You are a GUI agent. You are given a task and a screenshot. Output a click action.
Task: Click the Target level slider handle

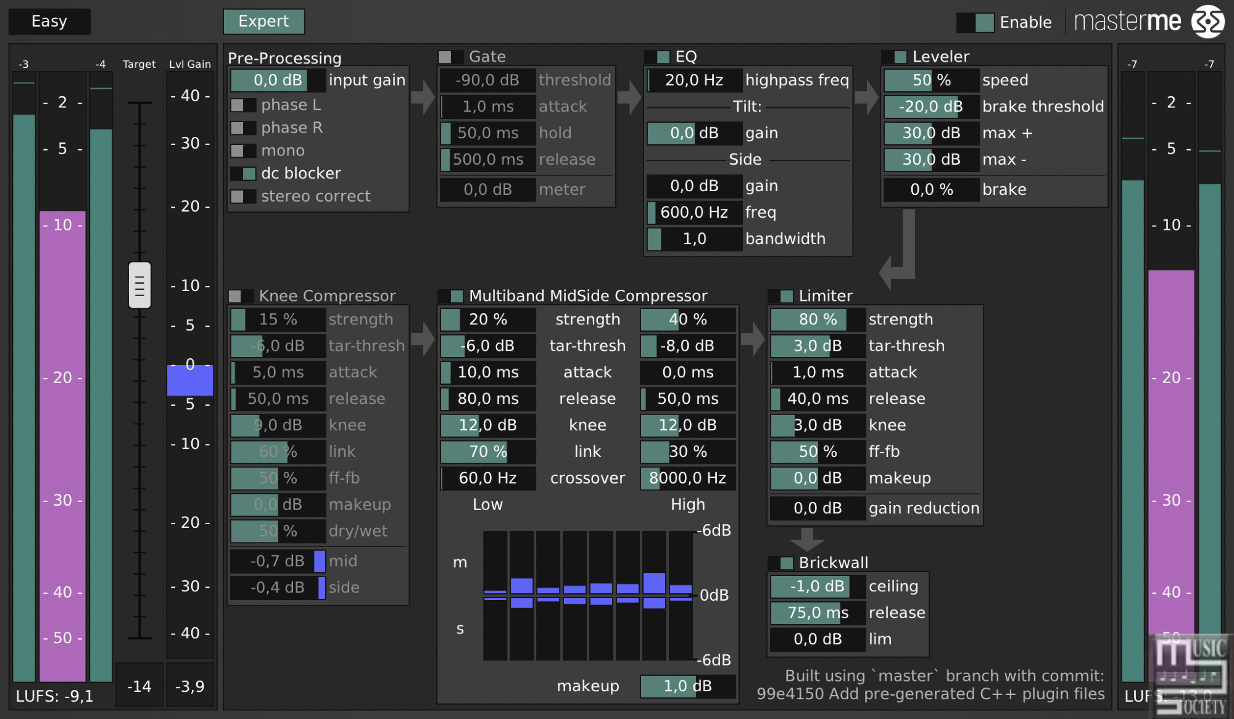click(x=139, y=286)
